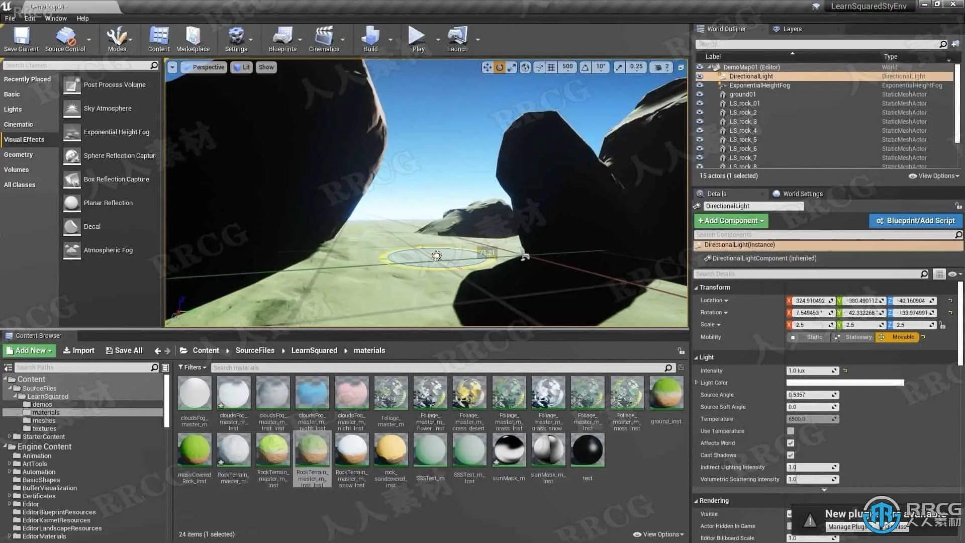The width and height of the screenshot is (965, 543).
Task: Enable the Use Temperature checkbox
Action: tap(791, 431)
